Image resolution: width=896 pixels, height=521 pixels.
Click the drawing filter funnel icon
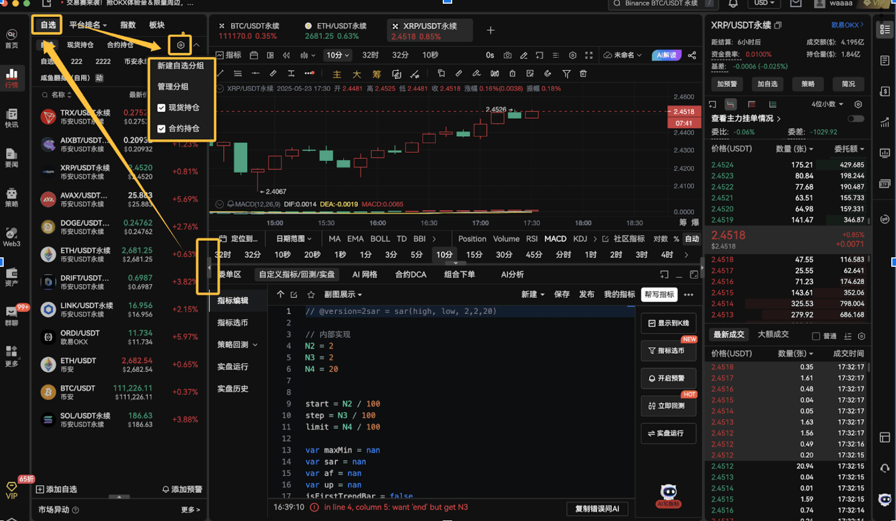566,73
